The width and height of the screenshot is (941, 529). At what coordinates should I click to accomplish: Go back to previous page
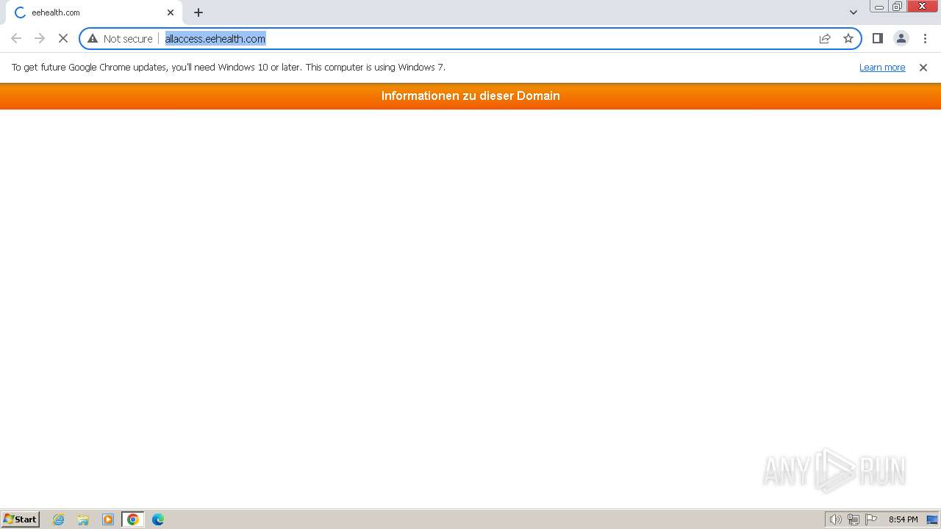[16, 38]
